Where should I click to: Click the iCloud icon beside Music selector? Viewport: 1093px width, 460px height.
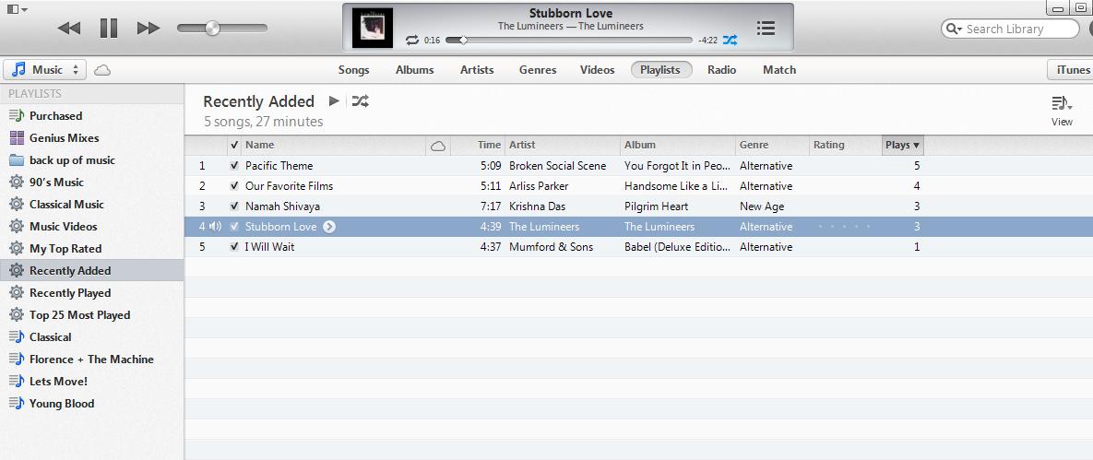[x=102, y=70]
